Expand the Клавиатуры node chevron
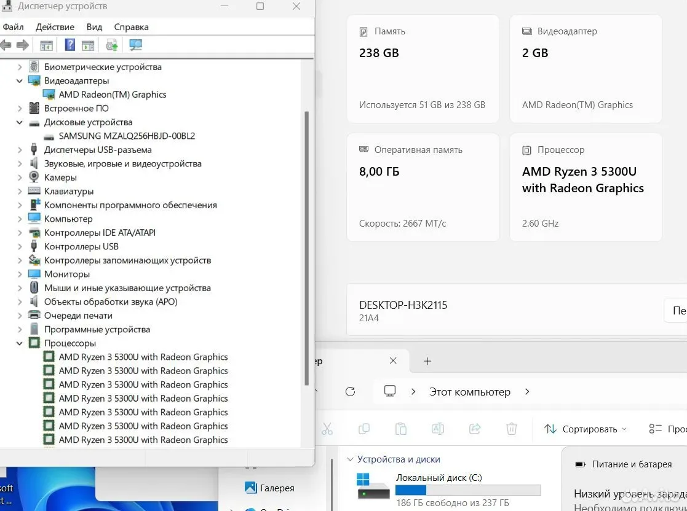This screenshot has height=511, width=687. (20, 192)
